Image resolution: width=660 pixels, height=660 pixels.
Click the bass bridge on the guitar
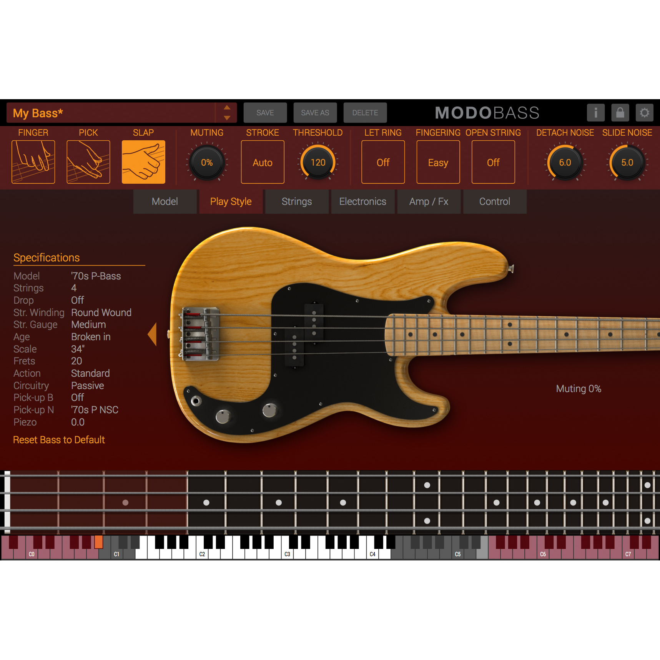pyautogui.click(x=200, y=334)
